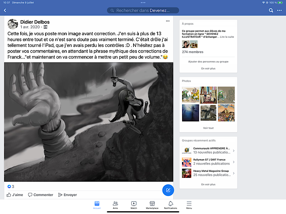Tap Ajouter des personnes au groupe
Image resolution: width=286 pixels, height=214 pixels.
coord(208,62)
